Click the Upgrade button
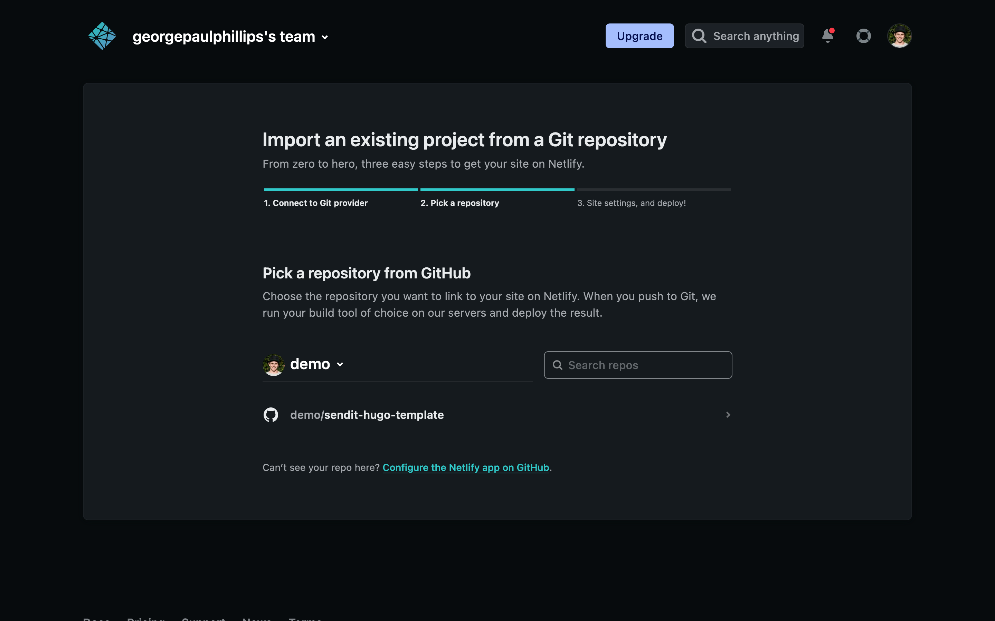The width and height of the screenshot is (995, 621). (x=639, y=36)
